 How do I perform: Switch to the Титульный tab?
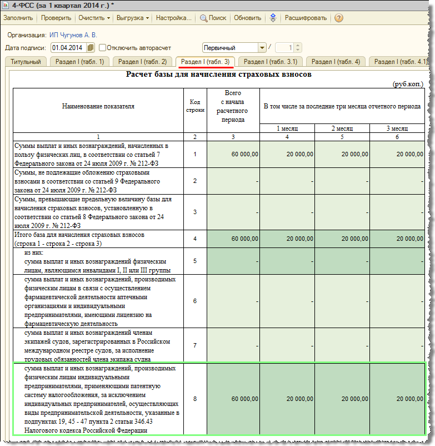point(26,62)
